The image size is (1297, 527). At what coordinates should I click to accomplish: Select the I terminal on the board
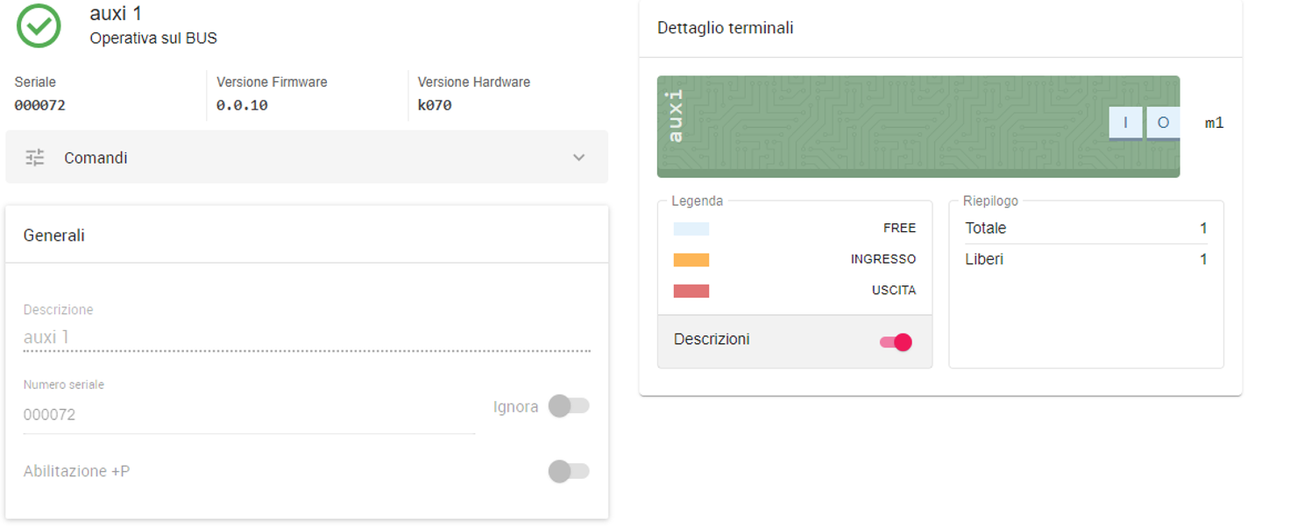[1125, 123]
